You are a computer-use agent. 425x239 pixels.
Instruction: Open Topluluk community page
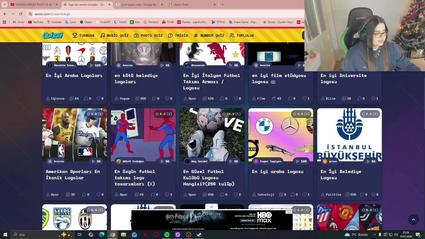242,36
